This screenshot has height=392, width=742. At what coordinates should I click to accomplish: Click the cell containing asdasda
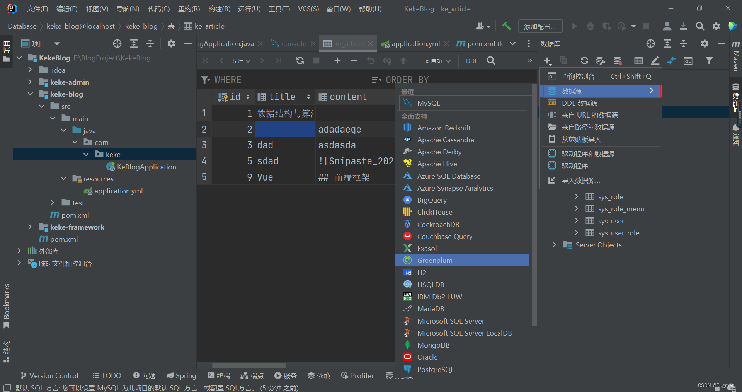click(x=355, y=145)
